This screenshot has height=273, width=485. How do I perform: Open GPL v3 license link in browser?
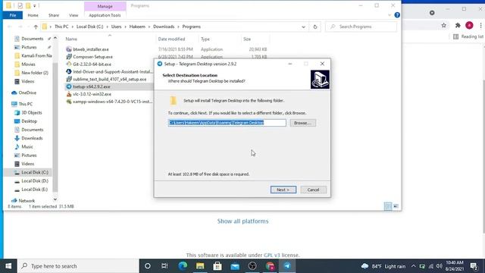(x=271, y=255)
